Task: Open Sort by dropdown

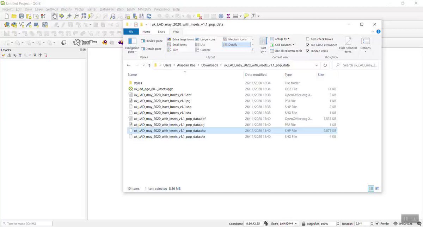Action: pyautogui.click(x=263, y=45)
